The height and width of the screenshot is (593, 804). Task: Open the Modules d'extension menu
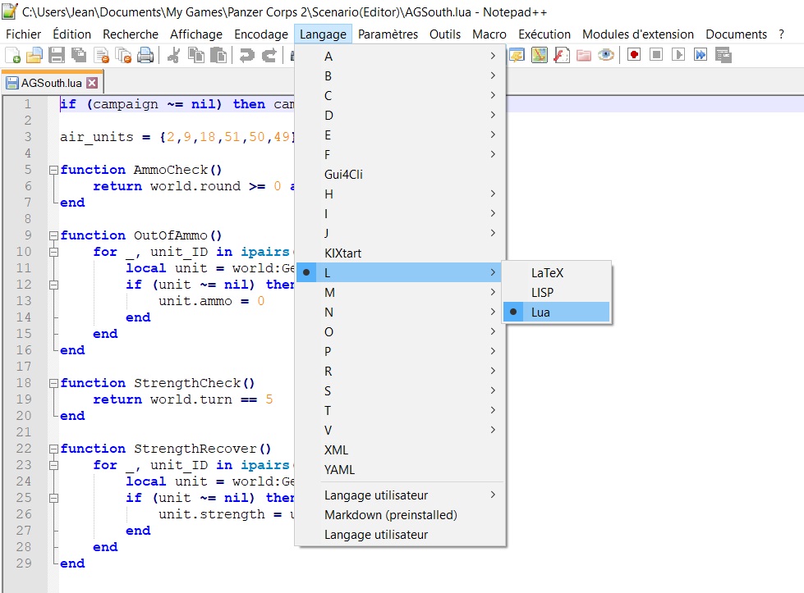point(637,34)
